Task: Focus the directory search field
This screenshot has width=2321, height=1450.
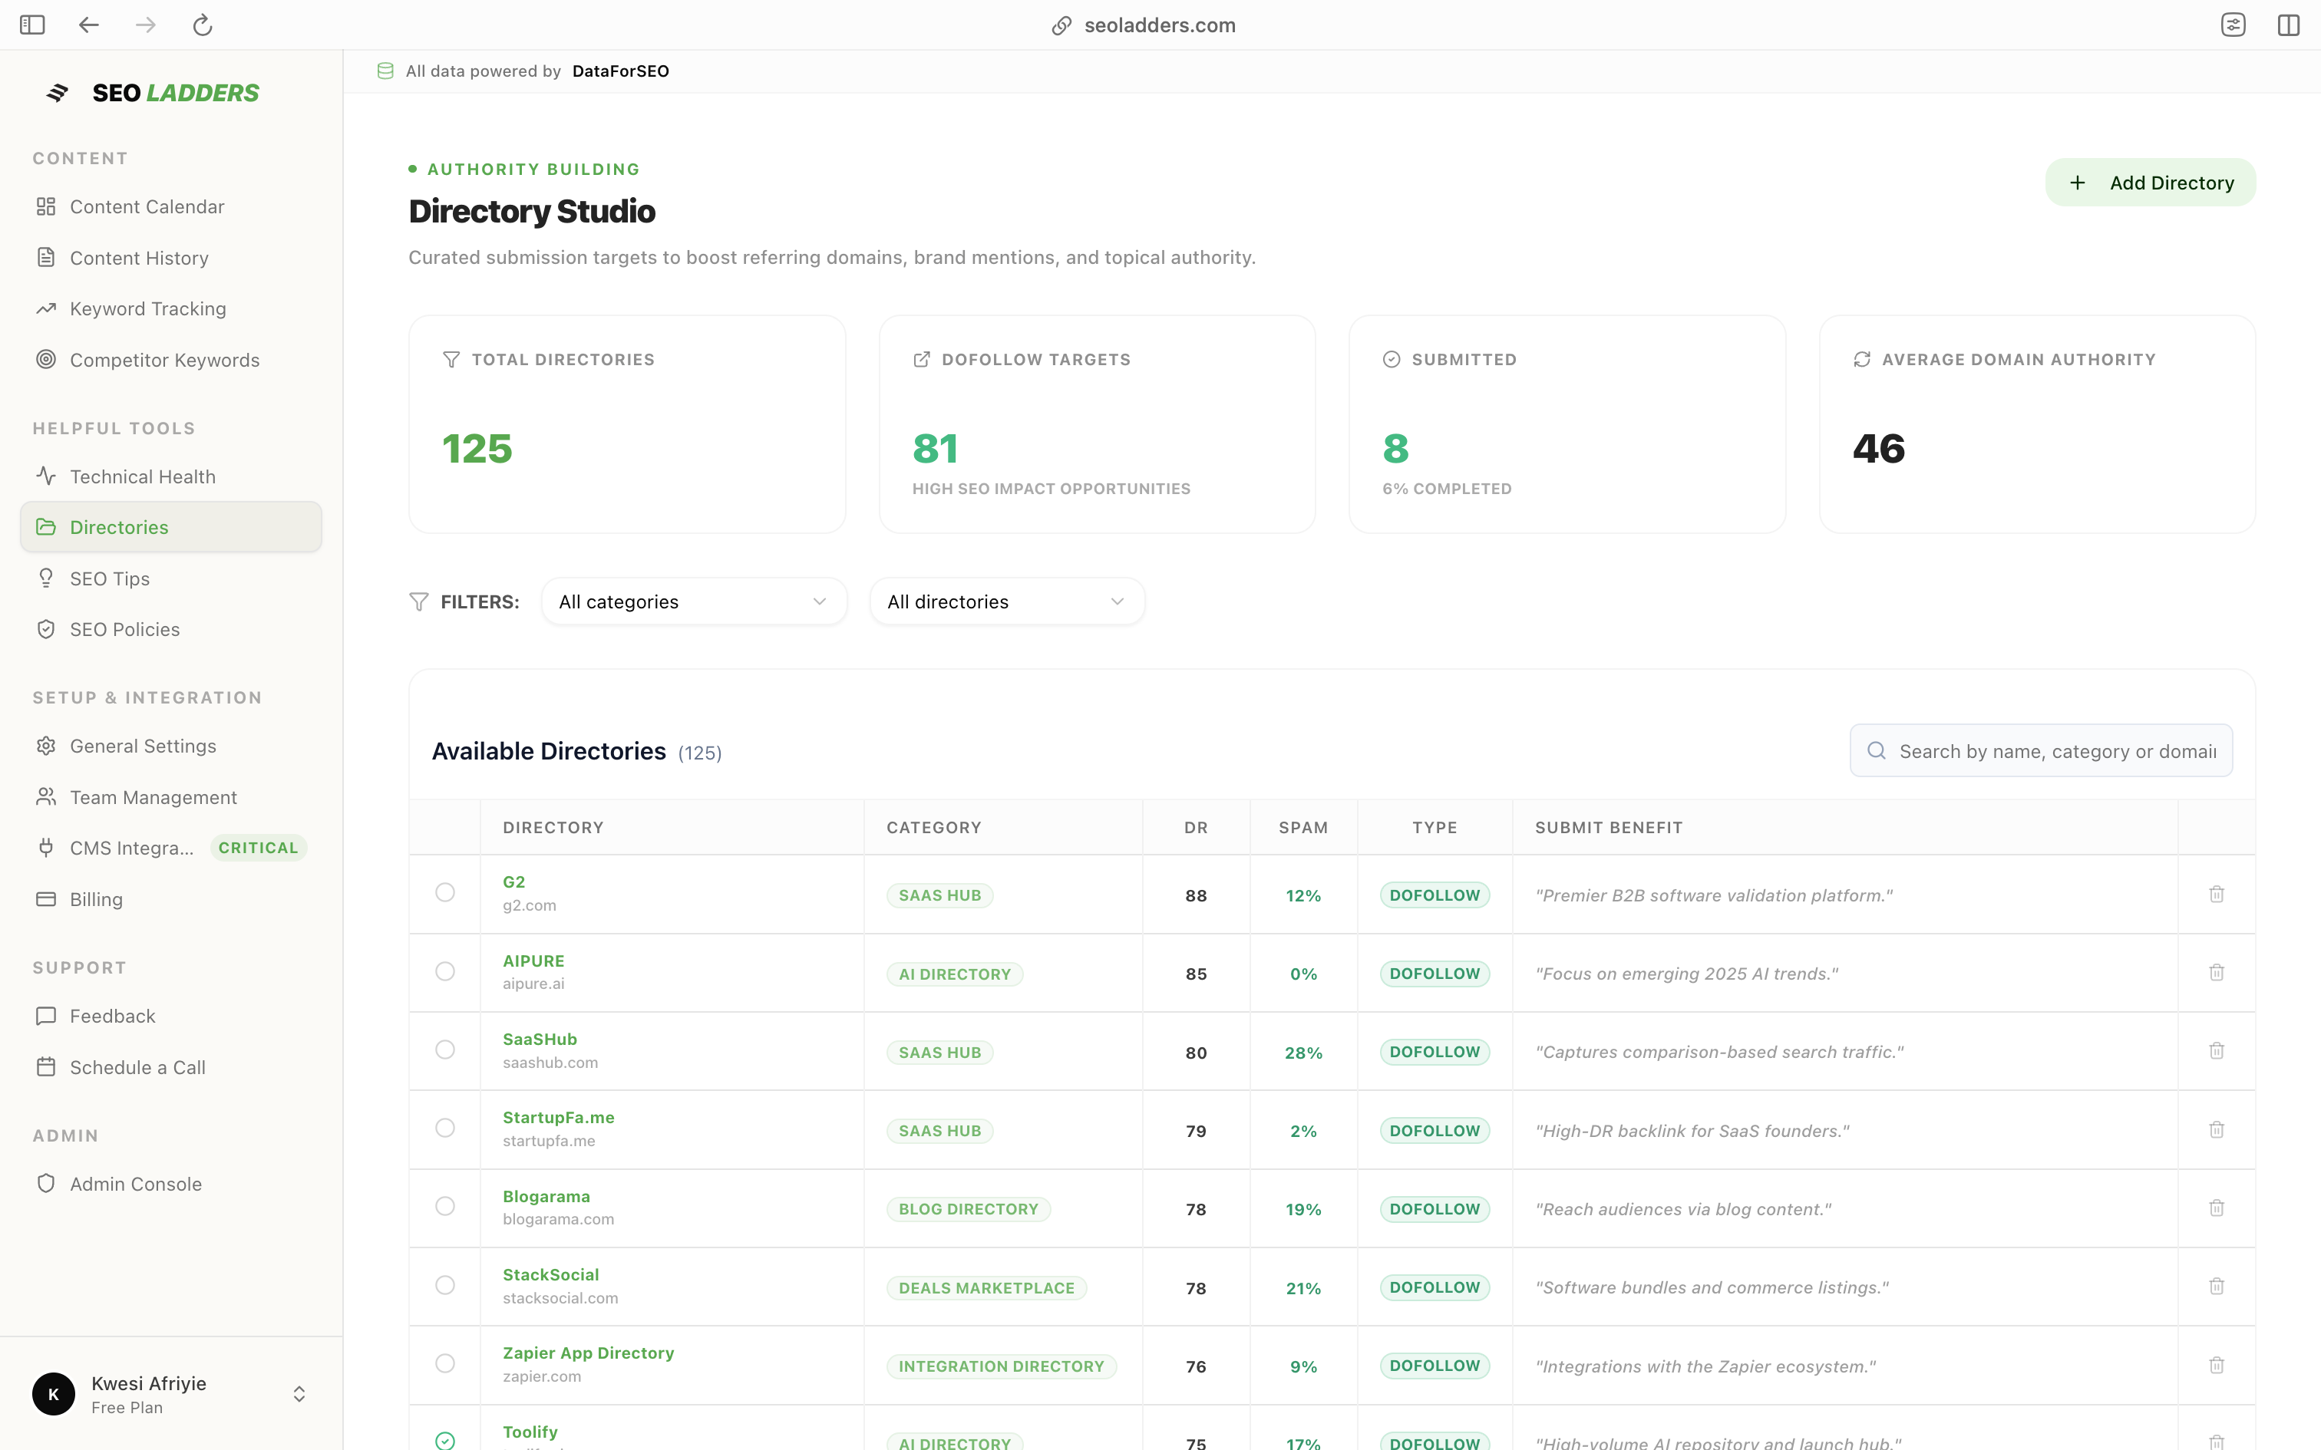Action: pos(2056,751)
